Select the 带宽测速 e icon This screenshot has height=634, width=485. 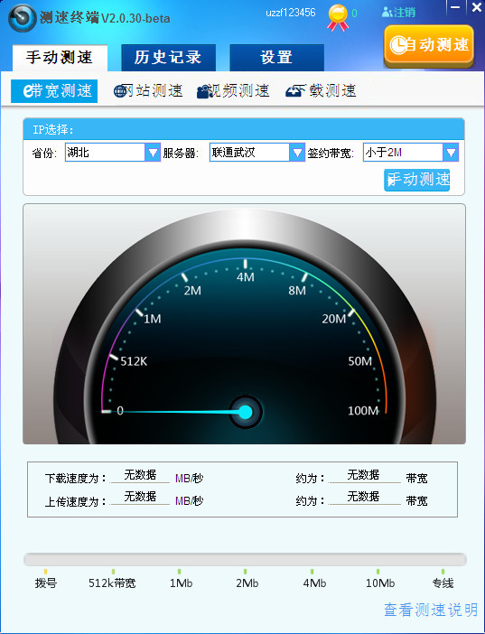click(27, 91)
